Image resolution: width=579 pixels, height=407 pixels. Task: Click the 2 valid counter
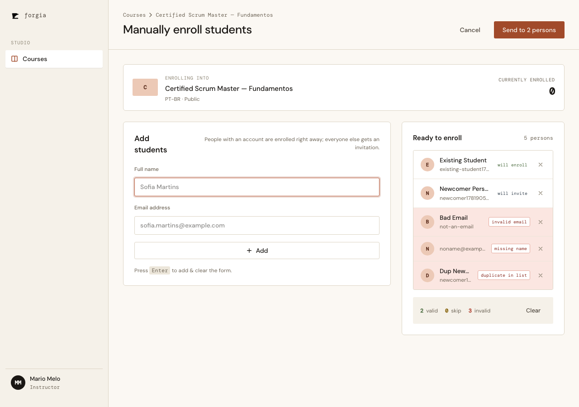coord(429,311)
